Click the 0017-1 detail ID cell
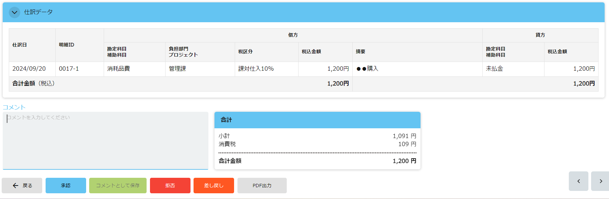Viewport: 609px width, 199px height. click(69, 69)
